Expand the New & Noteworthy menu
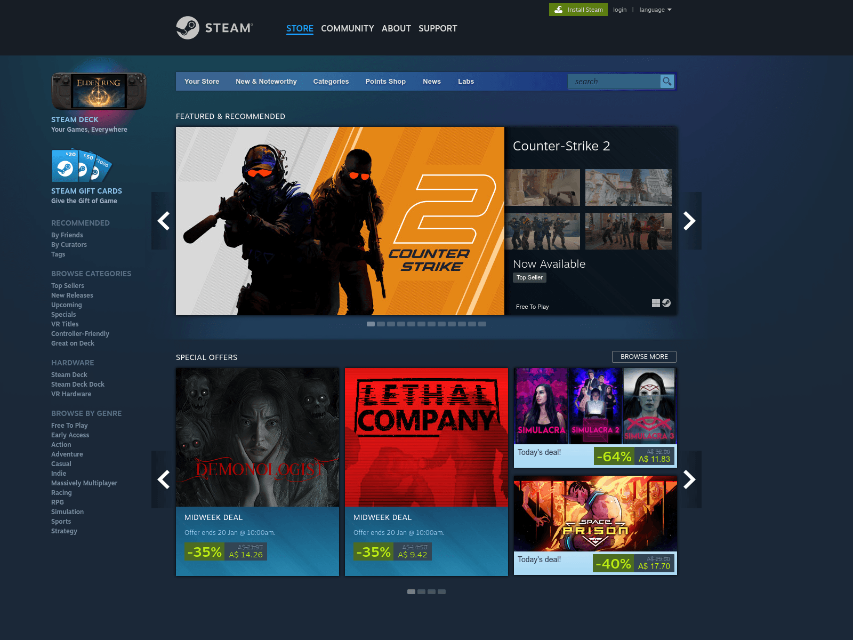Screen dimensions: 853x640 pos(266,82)
